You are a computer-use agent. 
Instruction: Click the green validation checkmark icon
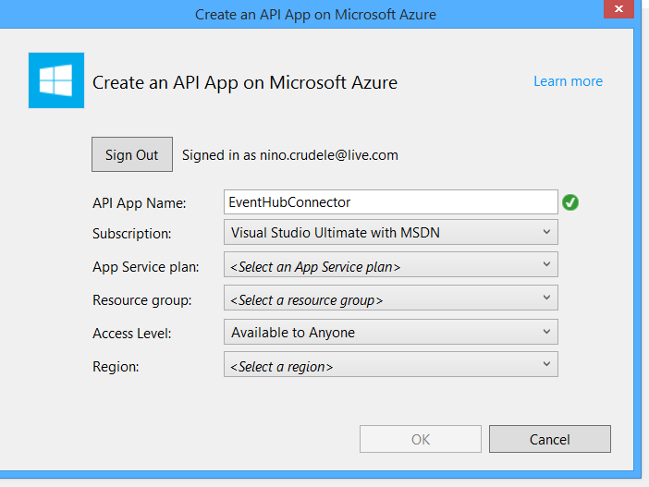570,202
